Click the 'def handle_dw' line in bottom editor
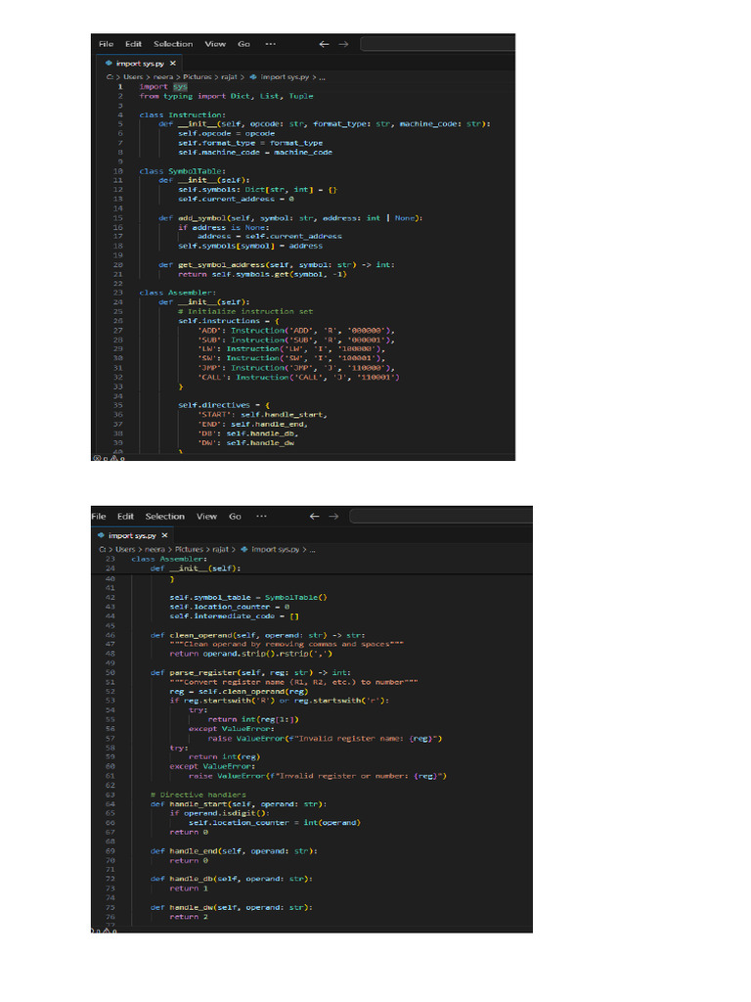The width and height of the screenshot is (751, 1002). click(231, 907)
